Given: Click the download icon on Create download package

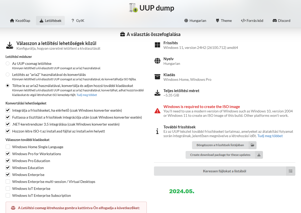Looking at the screenshot, I should 259,155.
